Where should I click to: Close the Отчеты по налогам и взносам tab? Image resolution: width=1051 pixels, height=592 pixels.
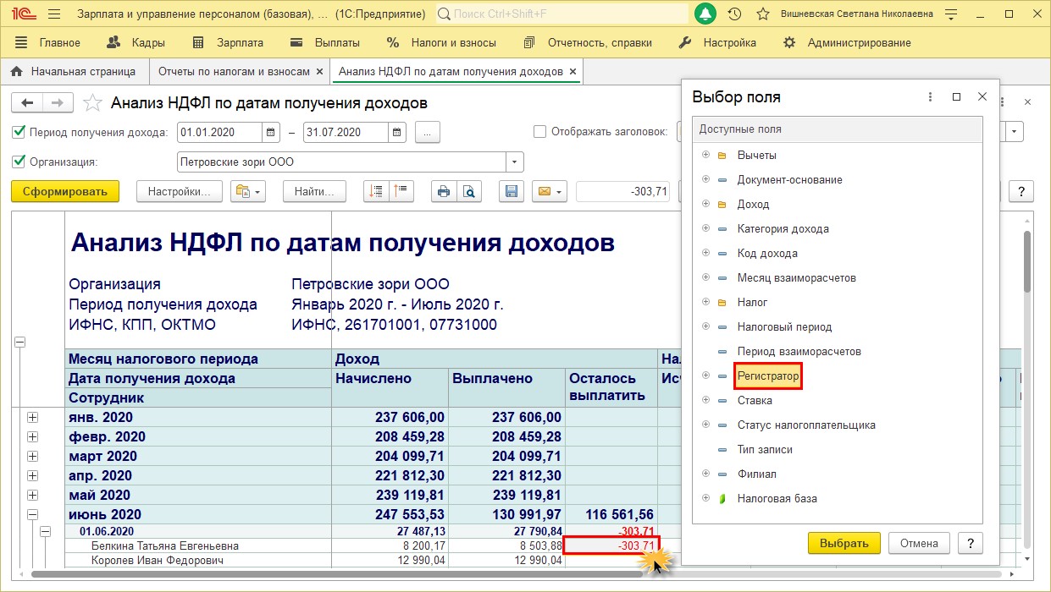tap(319, 72)
